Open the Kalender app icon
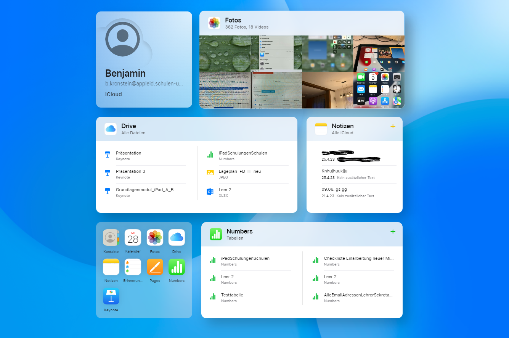 tap(133, 237)
